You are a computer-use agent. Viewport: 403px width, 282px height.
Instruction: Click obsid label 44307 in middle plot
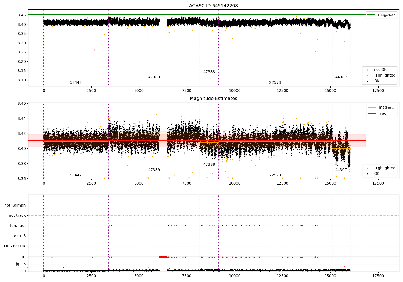coord(341,170)
